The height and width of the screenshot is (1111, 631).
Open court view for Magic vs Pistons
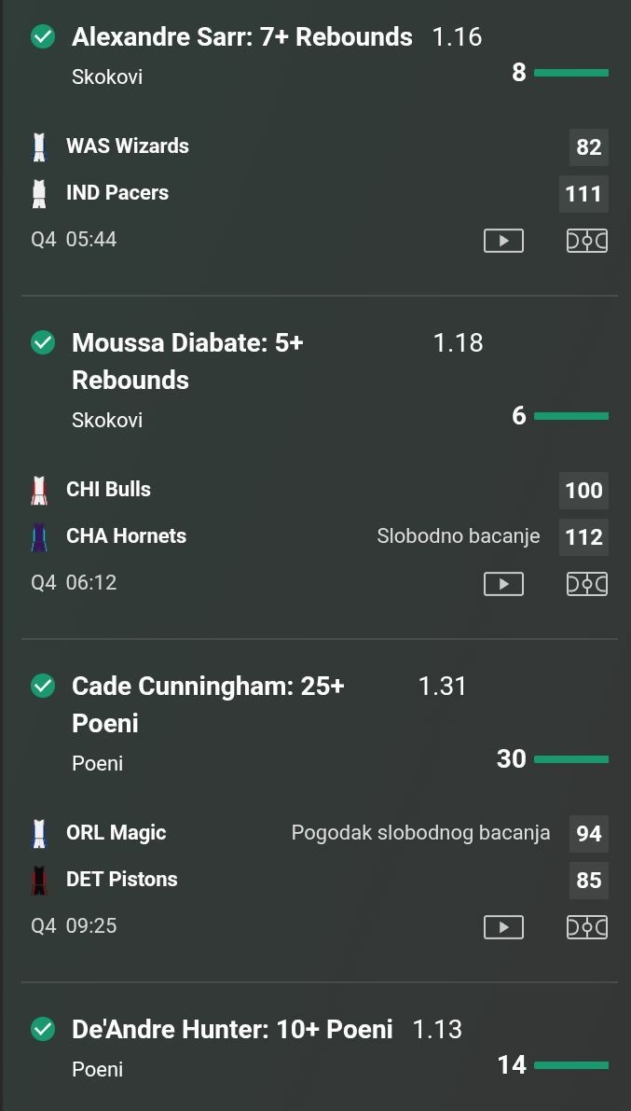(587, 927)
